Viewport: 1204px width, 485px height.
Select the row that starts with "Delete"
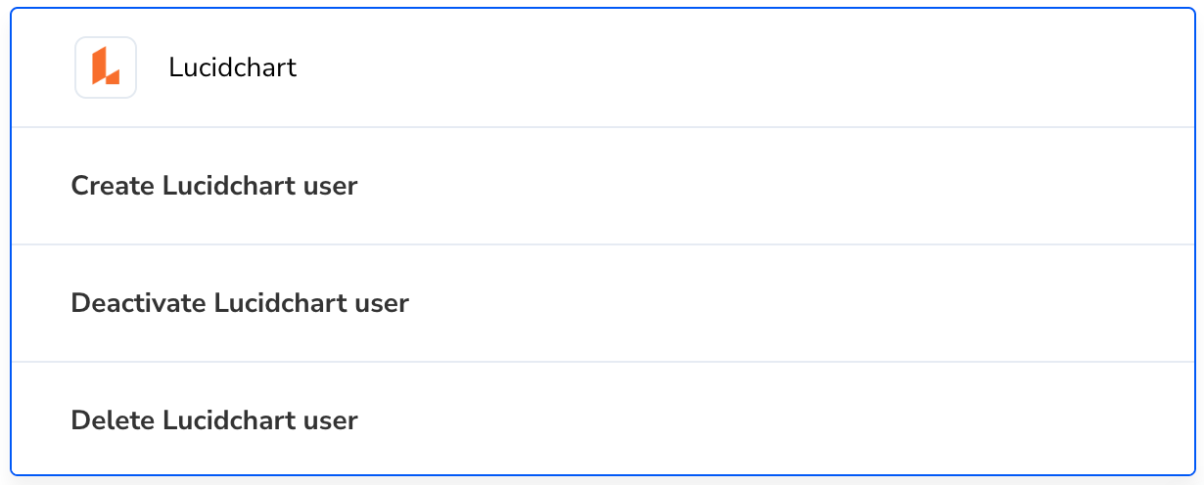coord(602,419)
